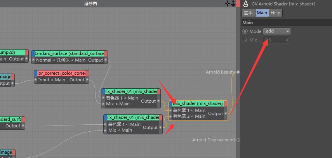The height and width of the screenshot is (158, 332).
Task: Open the Help tab
Action: pos(275,13)
